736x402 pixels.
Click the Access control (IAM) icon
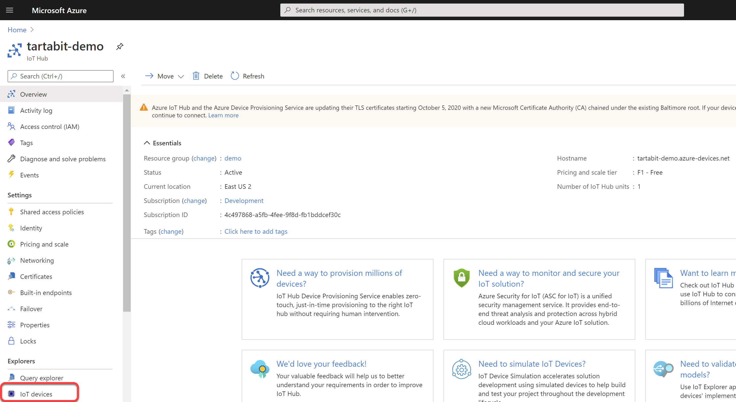[11, 126]
